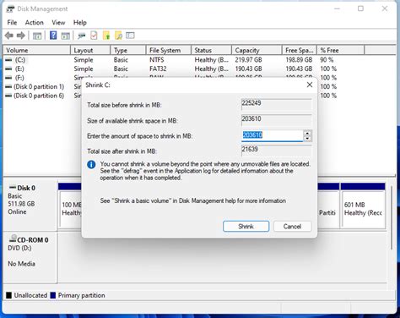Open the View menu
The width and height of the screenshot is (400, 318).
coord(58,23)
